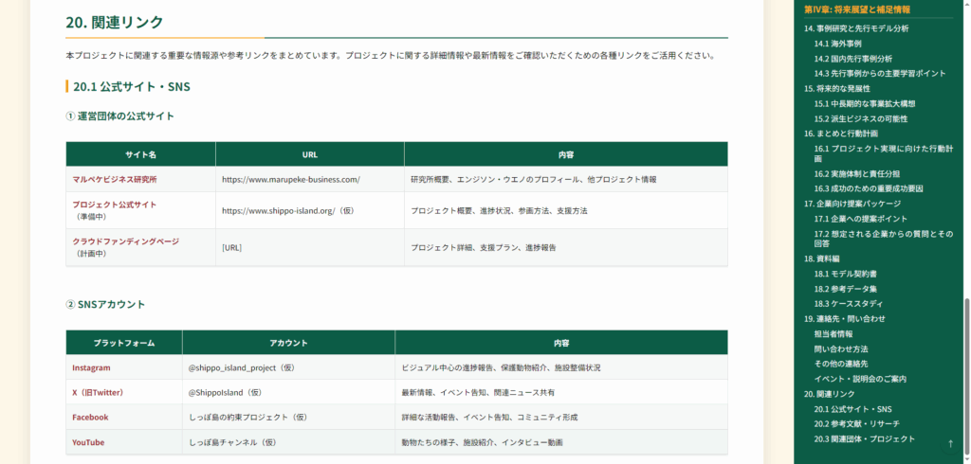This screenshot has height=464, width=971.
Task: Jump to 担当者情報 in sidebar
Action: [x=834, y=333]
